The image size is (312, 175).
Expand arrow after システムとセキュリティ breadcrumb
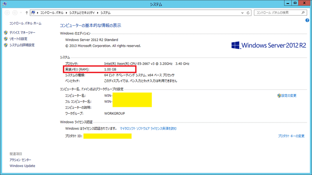(x=97, y=13)
